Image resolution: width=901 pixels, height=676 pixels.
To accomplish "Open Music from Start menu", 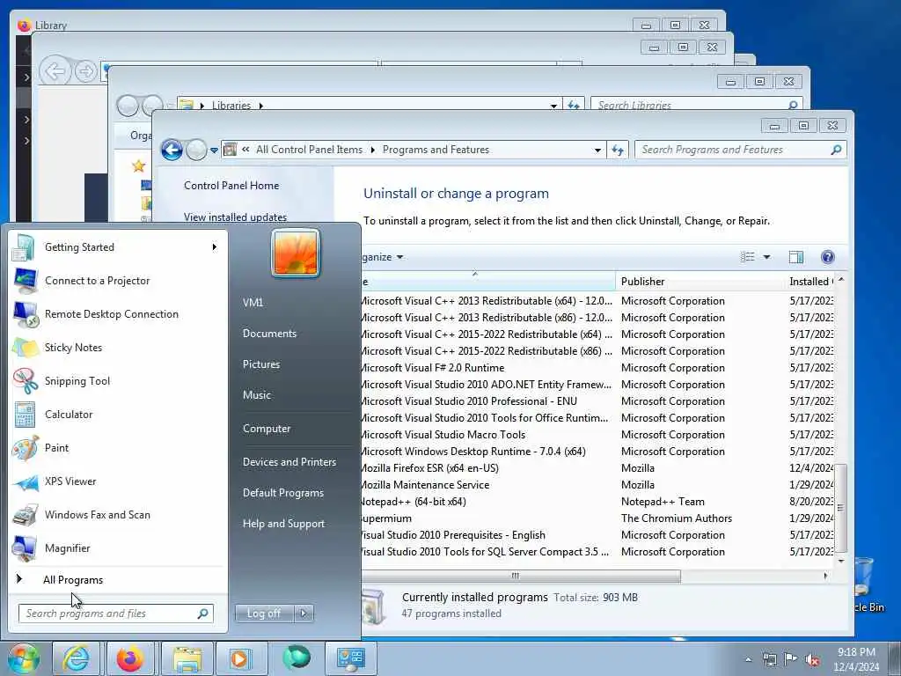I will point(256,395).
